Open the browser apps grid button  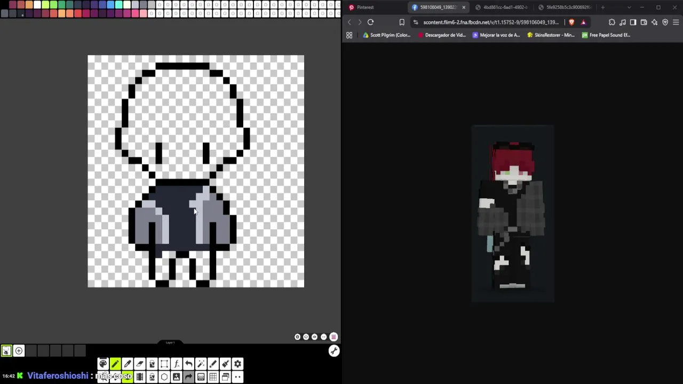[x=349, y=35]
